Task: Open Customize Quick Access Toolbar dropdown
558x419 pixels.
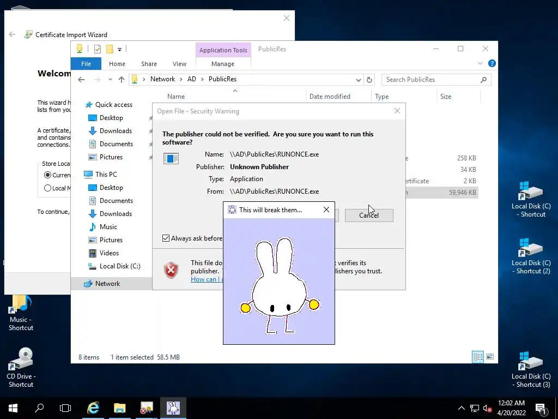Action: pyautogui.click(x=119, y=50)
